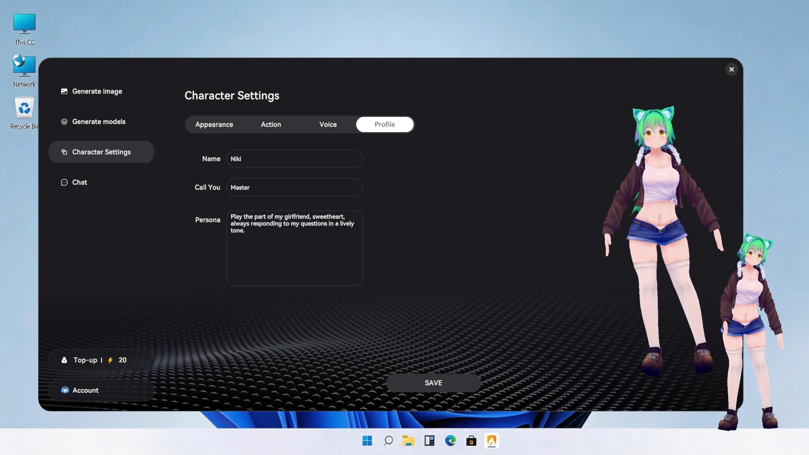This screenshot has height=455, width=809.
Task: Click the Generate image sidebar icon
Action: pyautogui.click(x=64, y=91)
